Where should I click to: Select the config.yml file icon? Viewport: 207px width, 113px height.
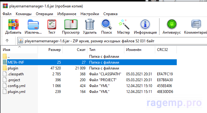pos(5,86)
